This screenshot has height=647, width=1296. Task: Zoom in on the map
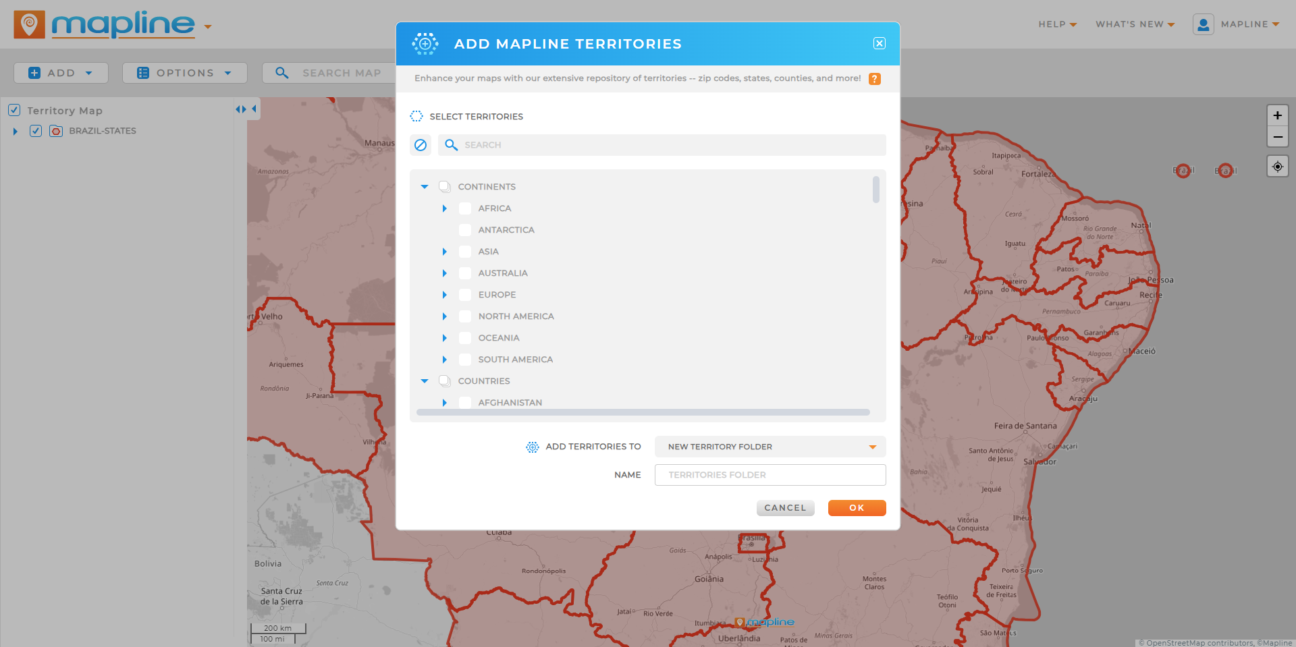pos(1277,115)
